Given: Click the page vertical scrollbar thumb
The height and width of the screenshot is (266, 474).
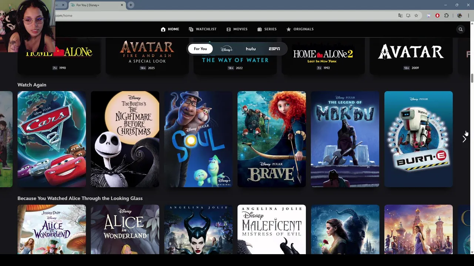Looking at the screenshot, I should [472, 78].
